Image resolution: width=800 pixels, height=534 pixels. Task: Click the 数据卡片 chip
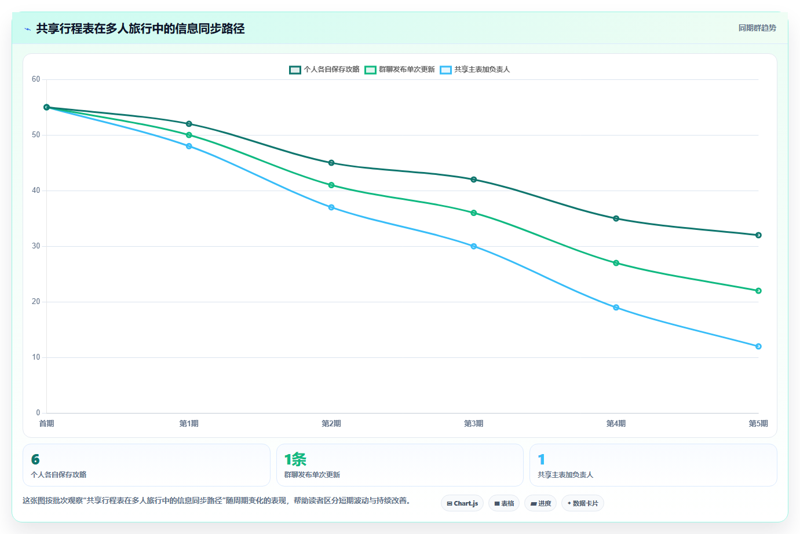[x=583, y=503]
